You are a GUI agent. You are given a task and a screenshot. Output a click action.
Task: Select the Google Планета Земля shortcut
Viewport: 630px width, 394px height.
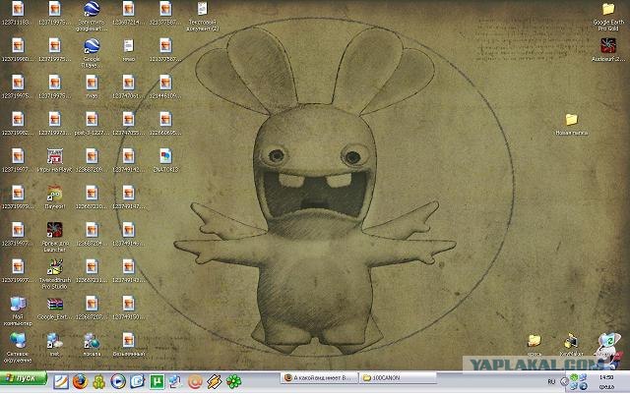point(92,52)
